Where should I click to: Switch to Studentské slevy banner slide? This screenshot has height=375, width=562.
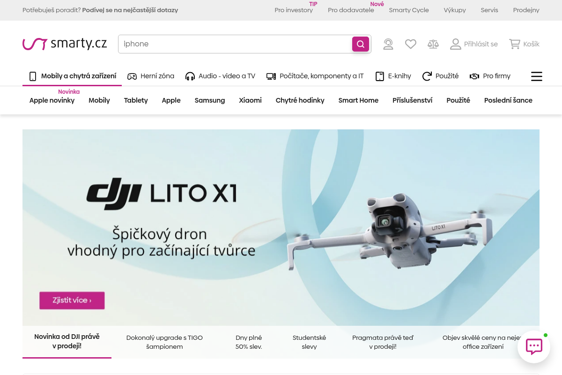[309, 342]
